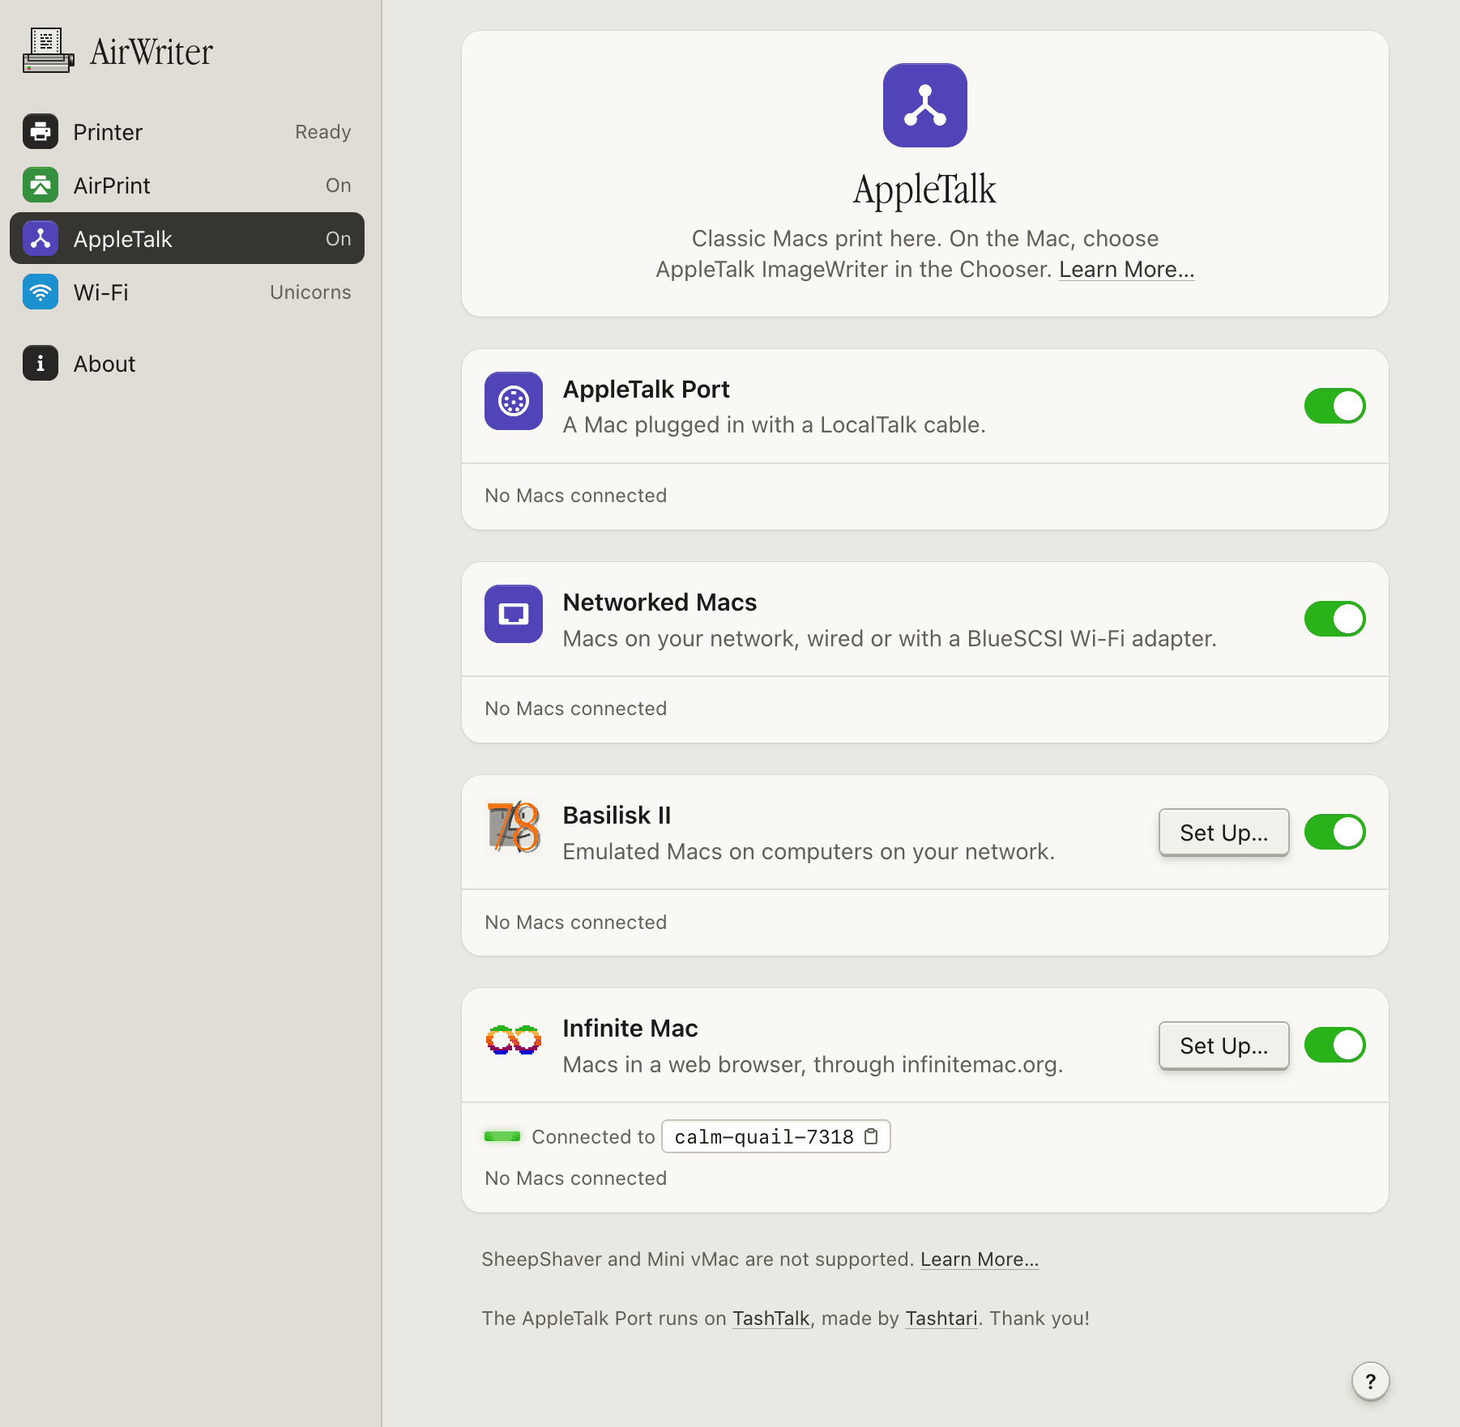1460x1427 pixels.
Task: Visit the Tashtari link
Action: pos(941,1318)
